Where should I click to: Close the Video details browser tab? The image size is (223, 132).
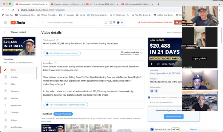point(47,4)
